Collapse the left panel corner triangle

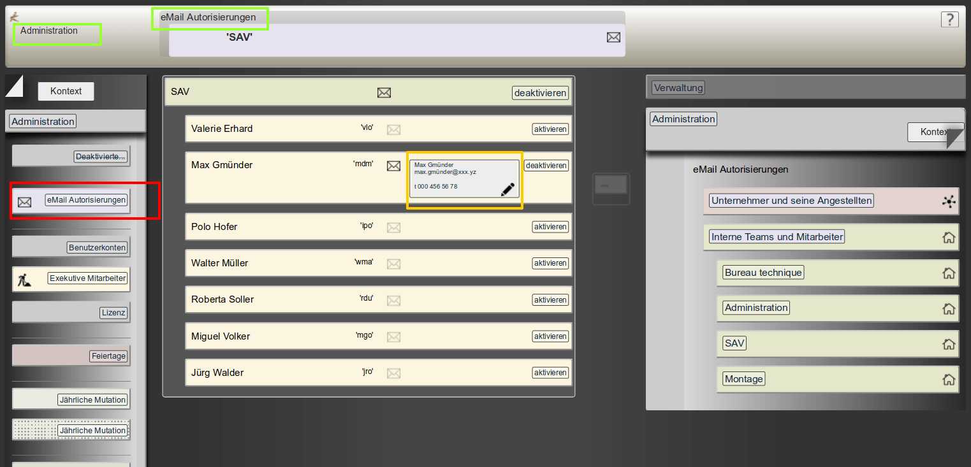[x=13, y=85]
